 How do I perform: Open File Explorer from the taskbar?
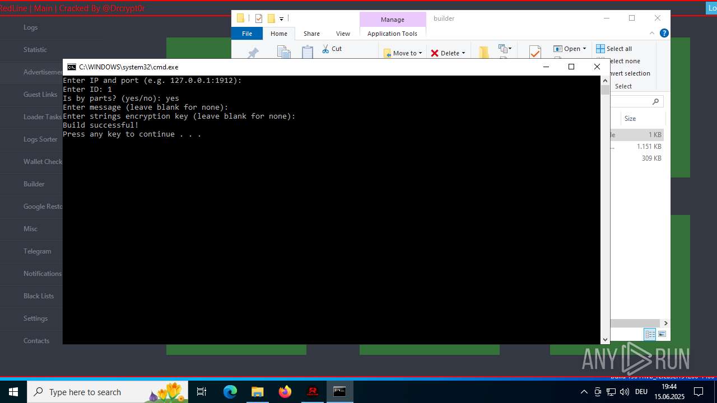click(258, 392)
